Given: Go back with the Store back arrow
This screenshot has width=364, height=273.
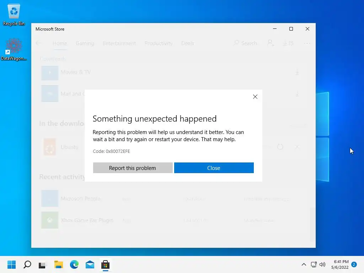Looking at the screenshot, I should (x=39, y=43).
